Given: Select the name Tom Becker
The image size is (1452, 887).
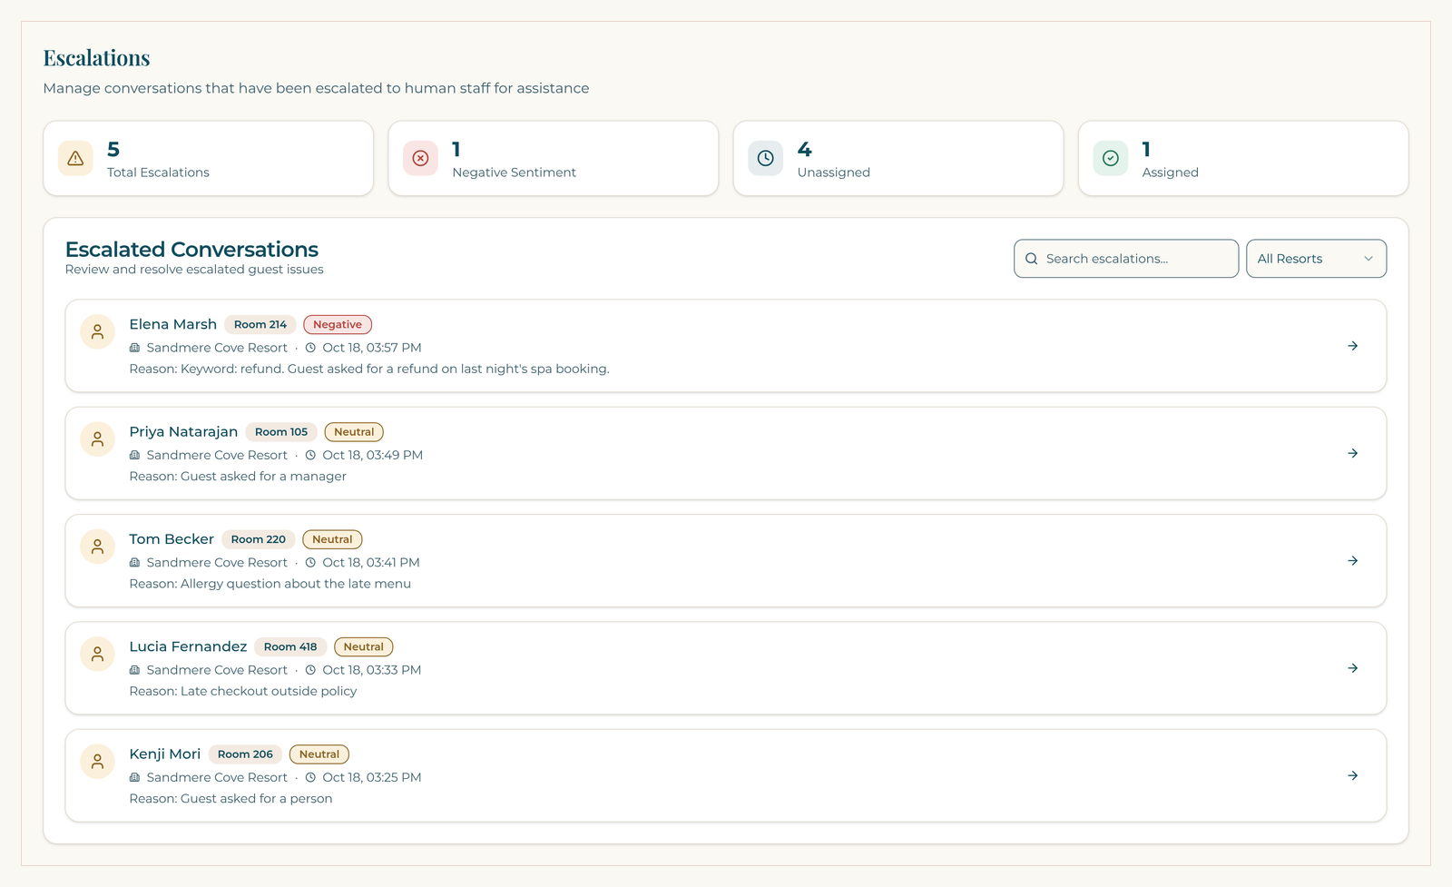Looking at the screenshot, I should pos(172,539).
